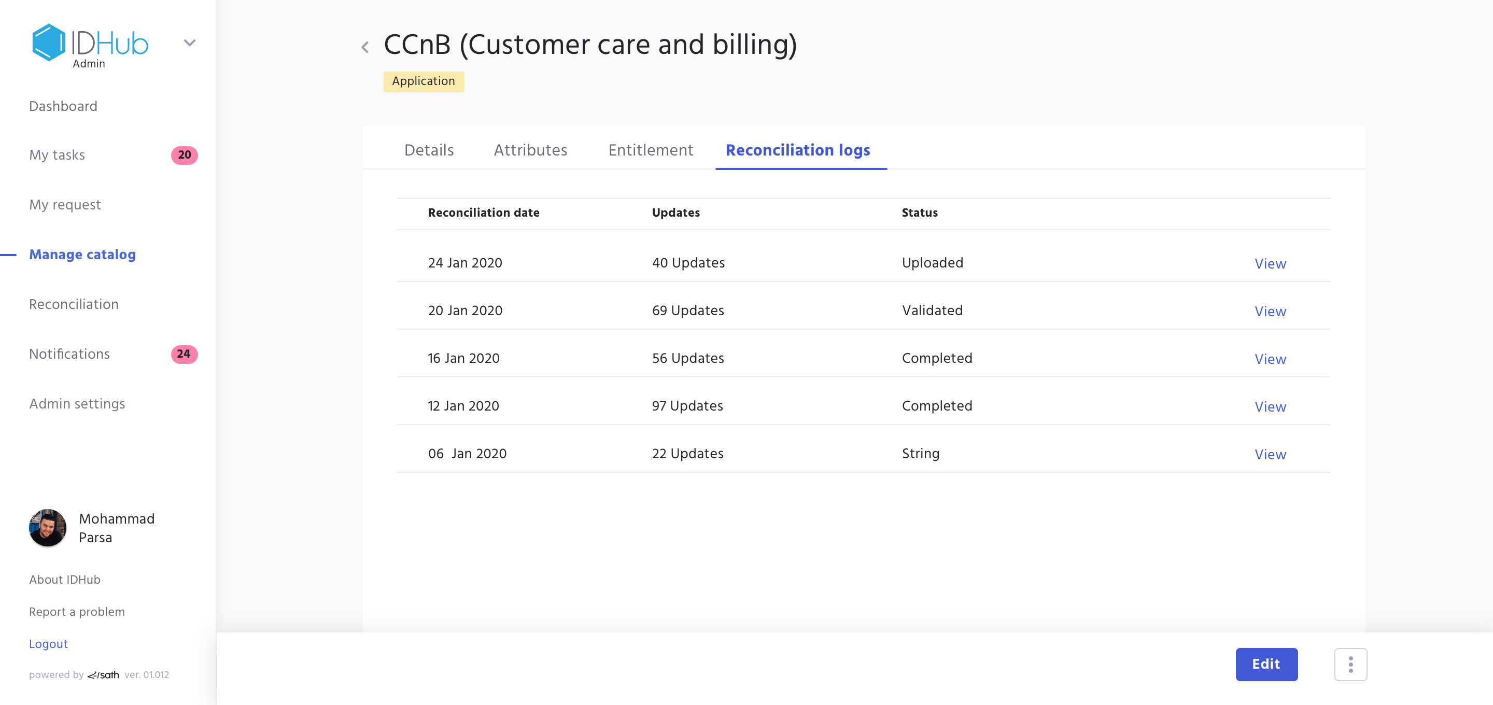Click the Application tag label
Image resolution: width=1493 pixels, height=705 pixels.
click(423, 81)
